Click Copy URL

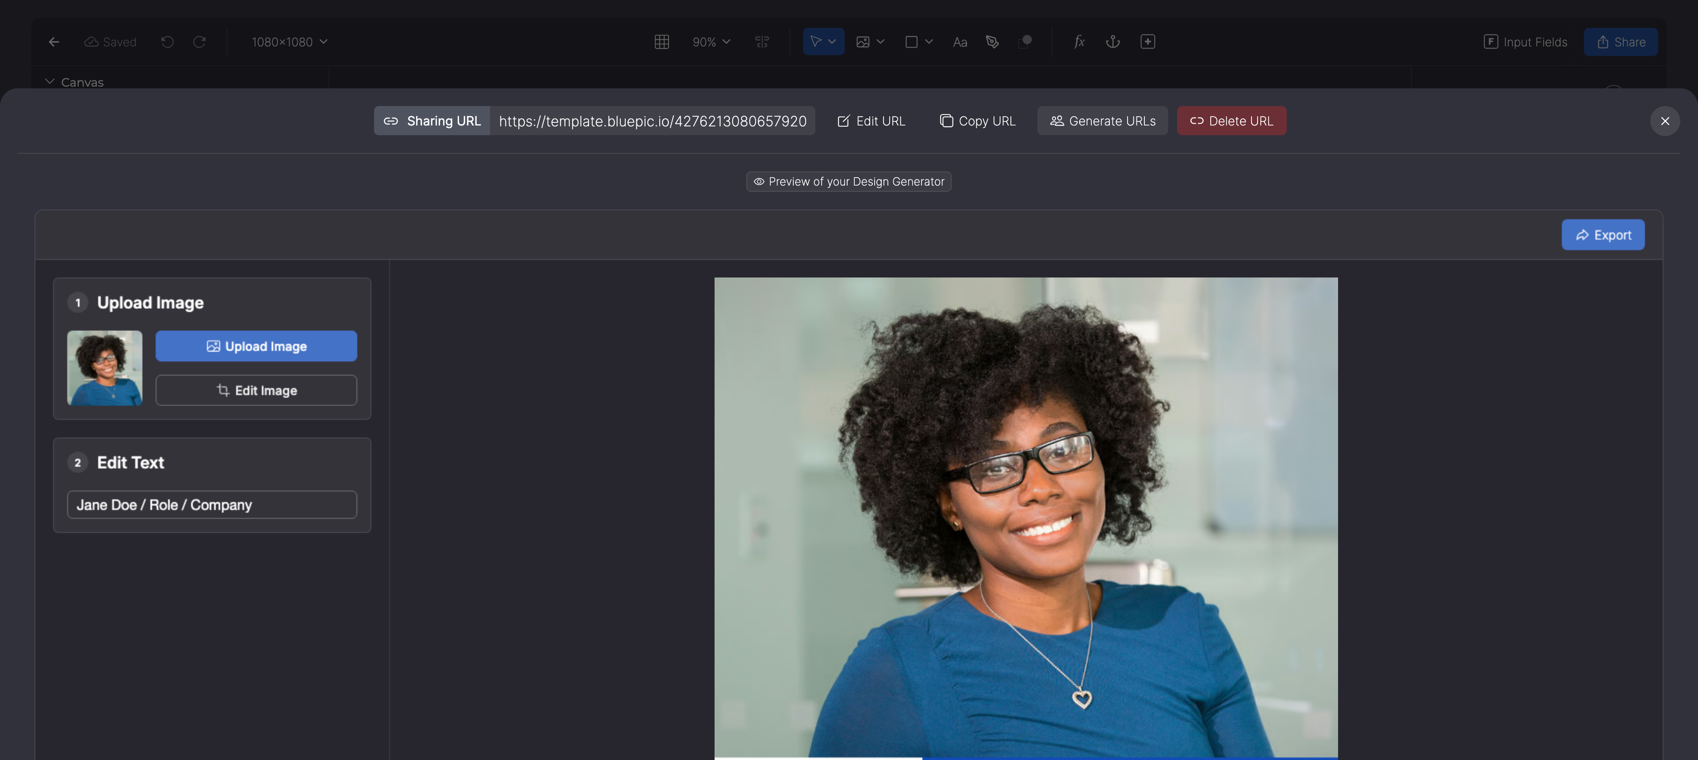tap(978, 121)
